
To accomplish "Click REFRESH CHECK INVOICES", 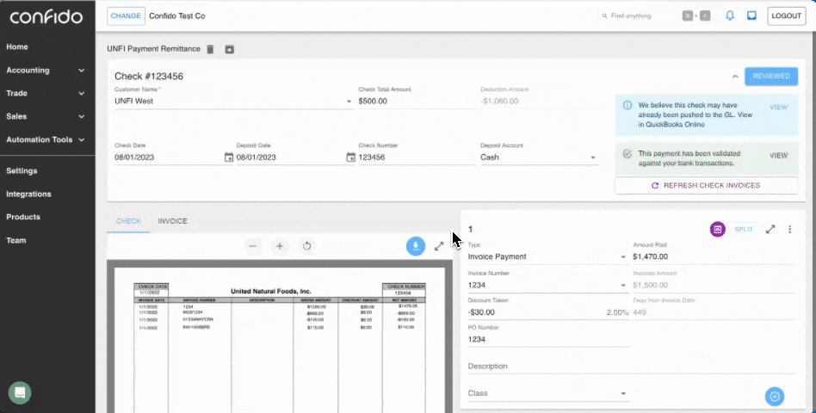I will 706,185.
